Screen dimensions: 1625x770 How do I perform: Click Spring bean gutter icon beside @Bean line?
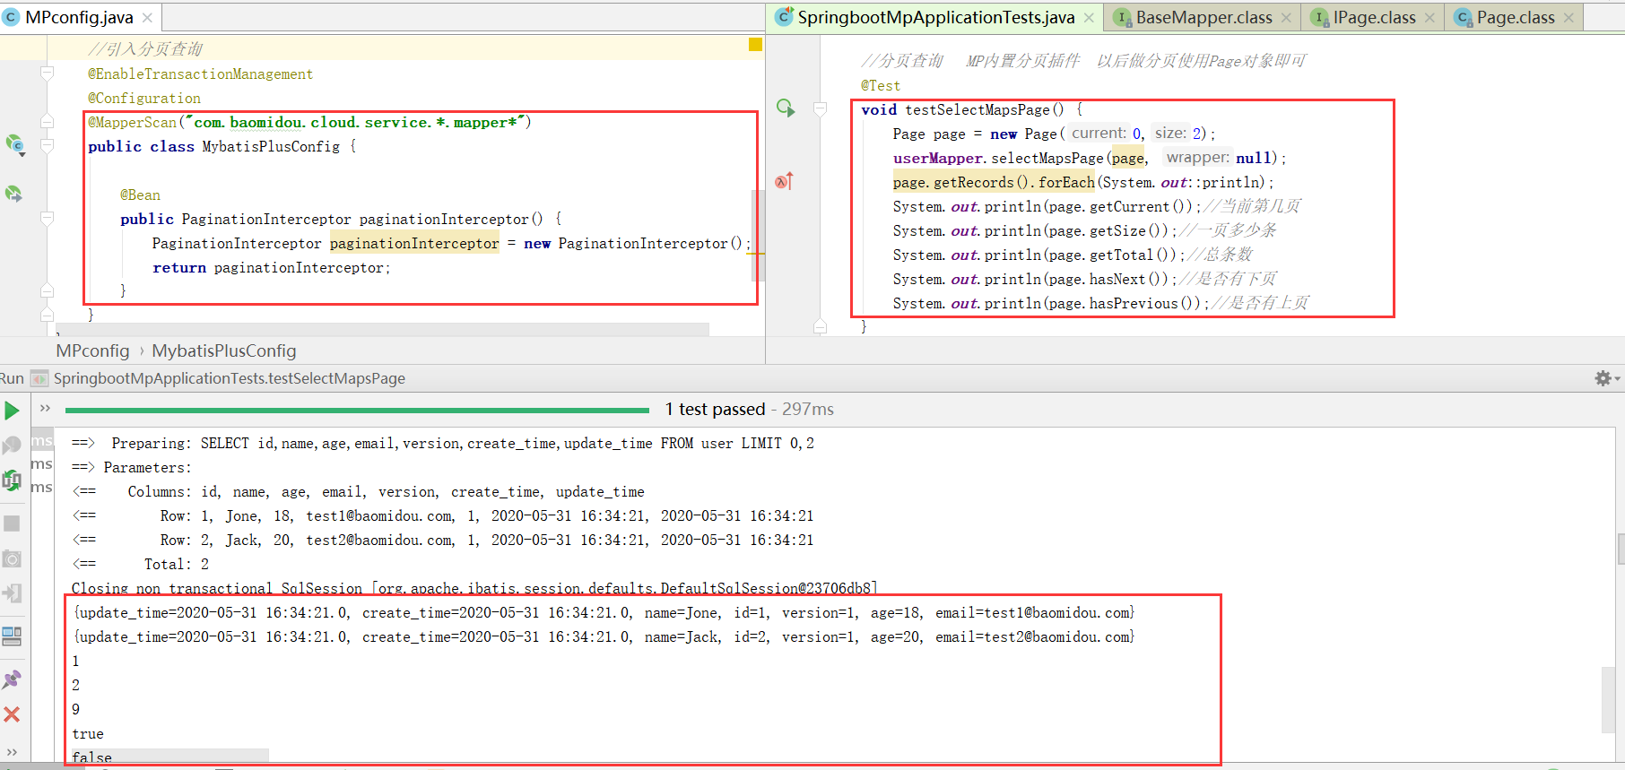coord(13,194)
